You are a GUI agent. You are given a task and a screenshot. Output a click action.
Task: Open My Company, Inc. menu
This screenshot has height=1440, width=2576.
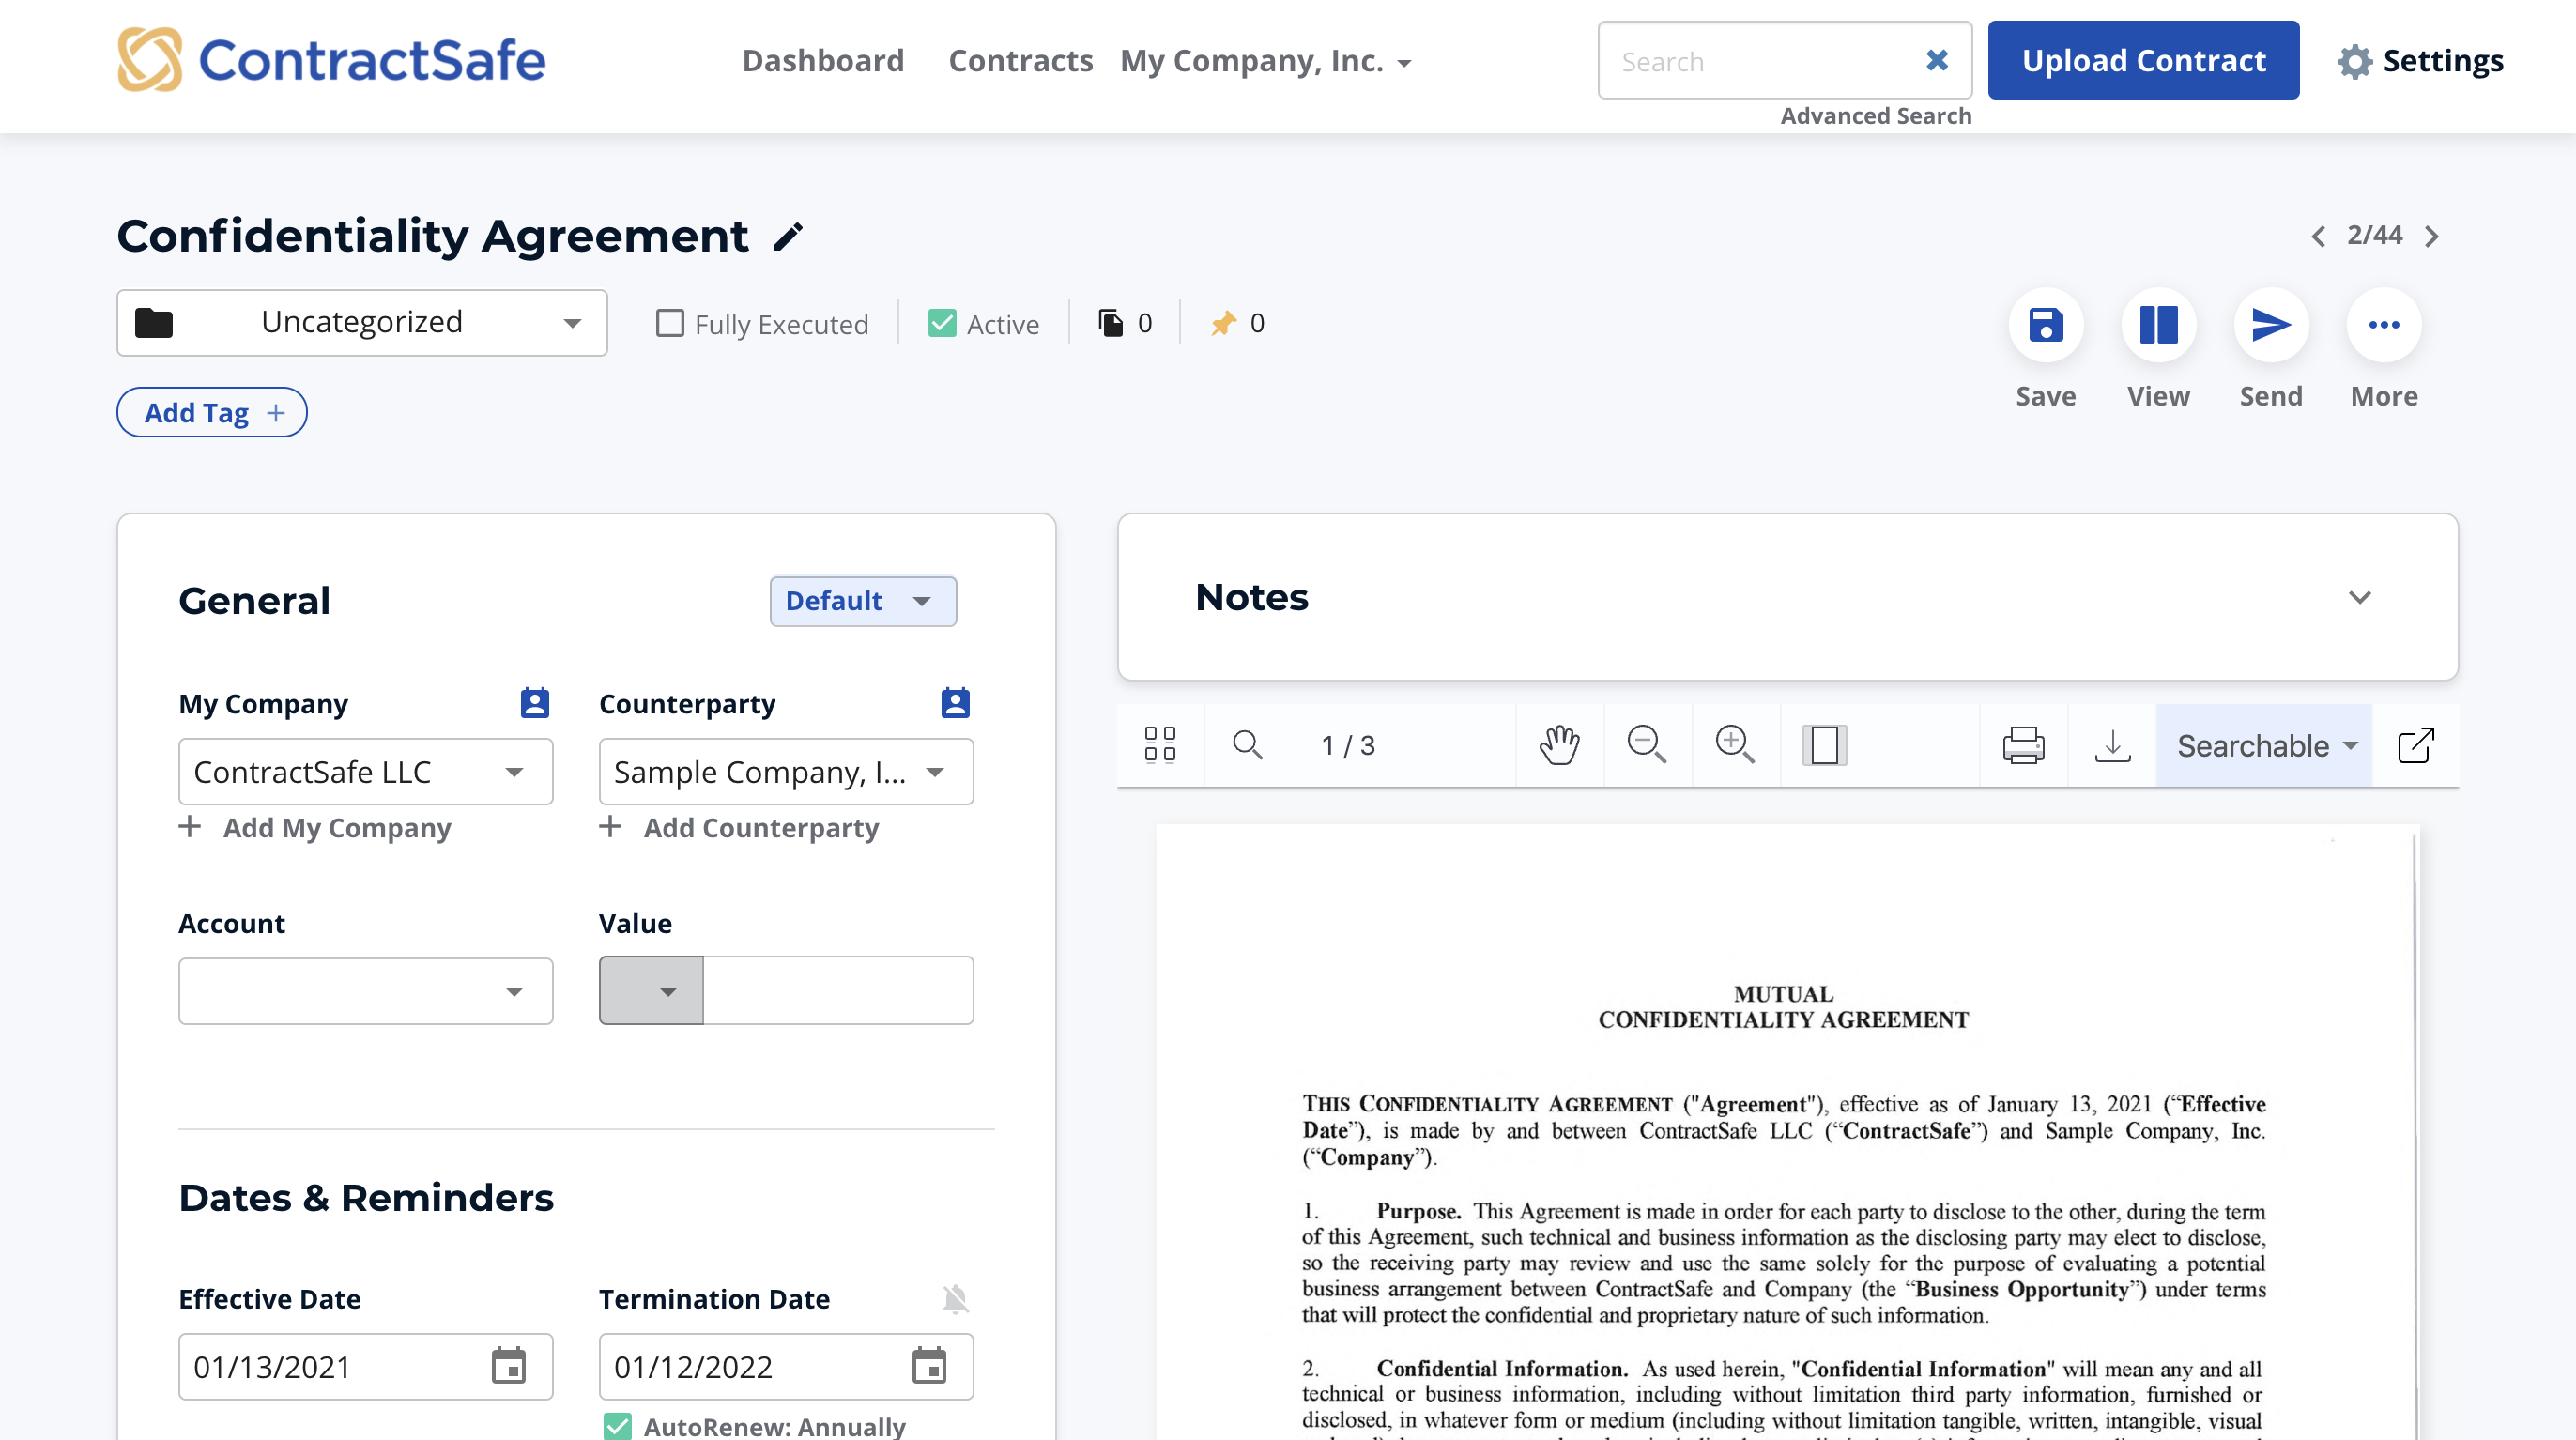coord(1265,61)
